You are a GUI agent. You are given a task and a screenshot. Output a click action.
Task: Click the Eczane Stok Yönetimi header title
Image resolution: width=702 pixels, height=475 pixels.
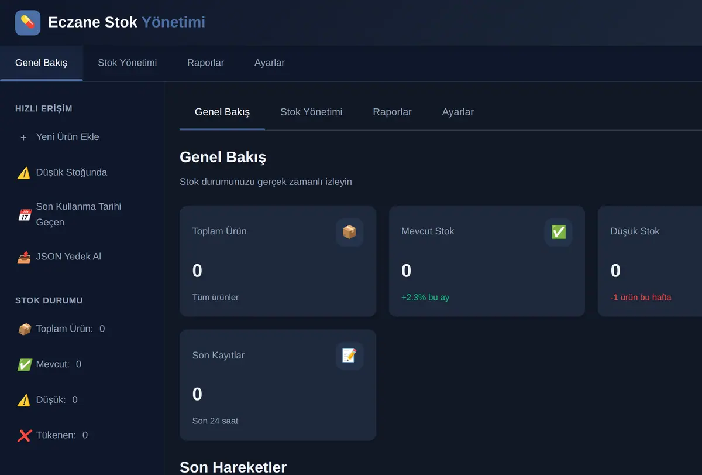[x=126, y=22]
